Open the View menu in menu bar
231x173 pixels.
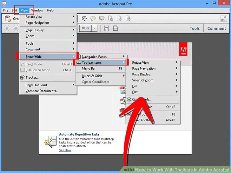tap(24, 10)
